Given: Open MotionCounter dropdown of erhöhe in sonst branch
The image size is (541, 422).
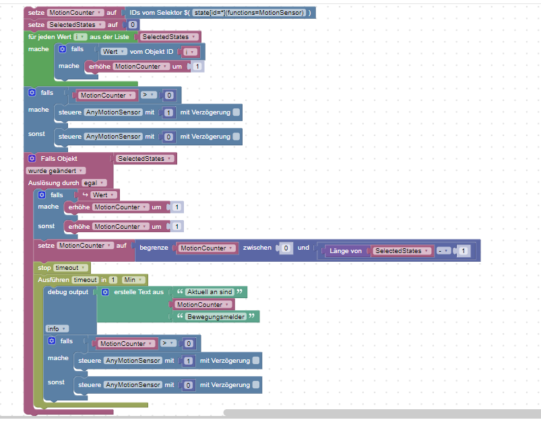Looking at the screenshot, I should tap(121, 227).
